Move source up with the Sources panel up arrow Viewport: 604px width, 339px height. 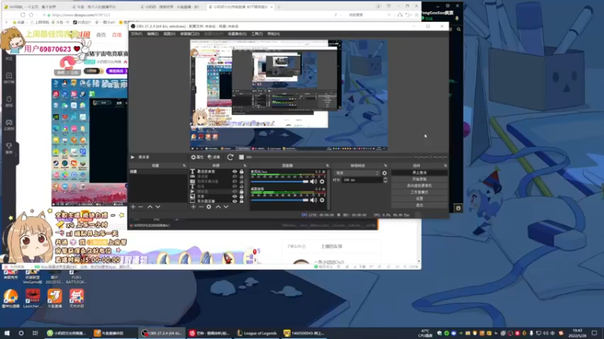coord(218,206)
